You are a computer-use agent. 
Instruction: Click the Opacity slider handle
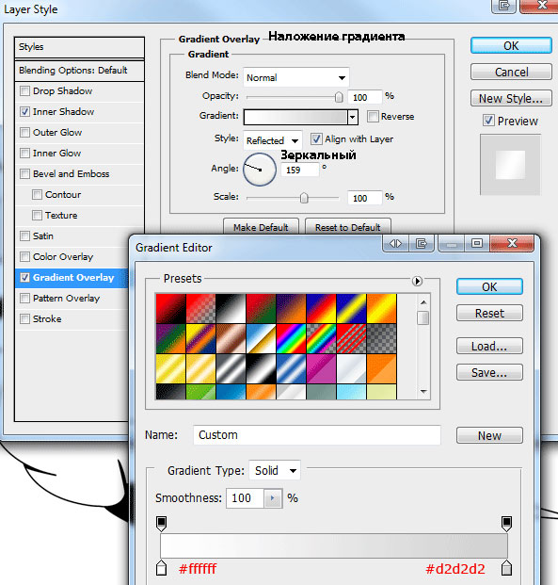coord(339,97)
